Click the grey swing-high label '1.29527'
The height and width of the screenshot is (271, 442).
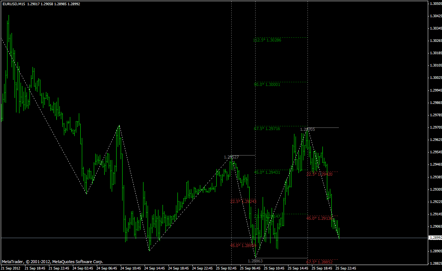coord(231,157)
